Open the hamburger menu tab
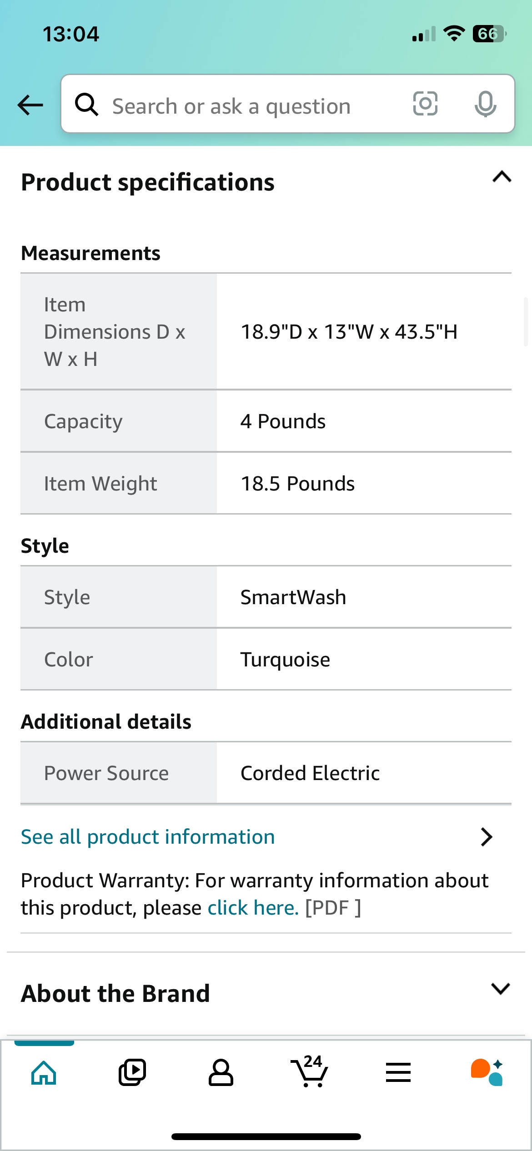Image resolution: width=532 pixels, height=1151 pixels. coord(398,1073)
